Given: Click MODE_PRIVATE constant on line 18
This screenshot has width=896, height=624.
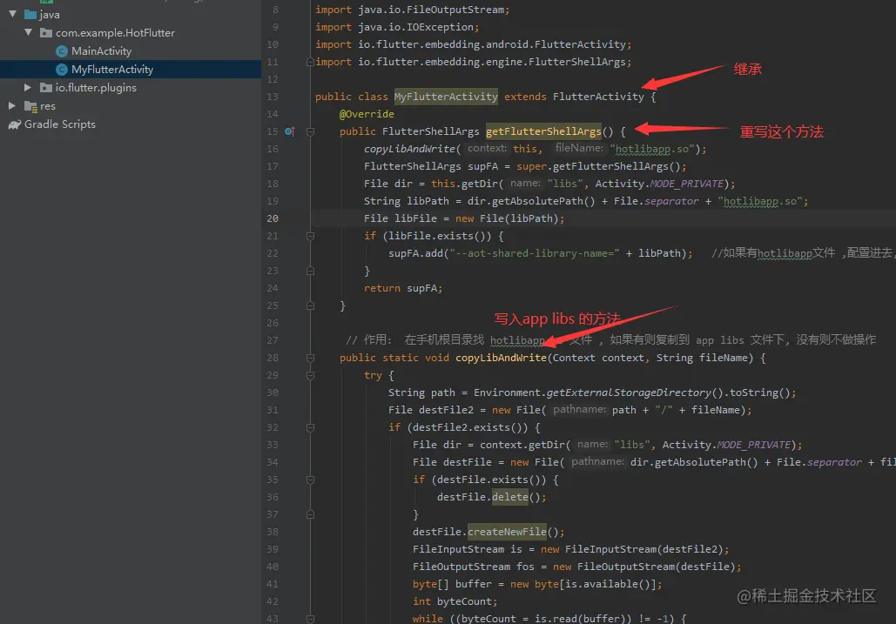Looking at the screenshot, I should pos(687,184).
